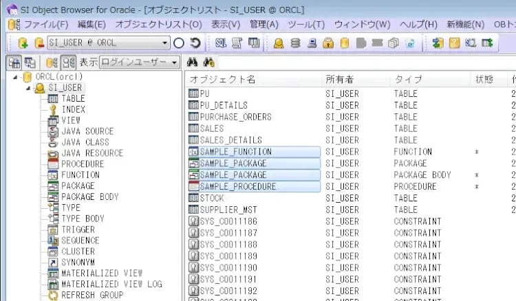
Task: Open the SI_USER @ ORCL connection dropdown
Action: click(x=165, y=43)
